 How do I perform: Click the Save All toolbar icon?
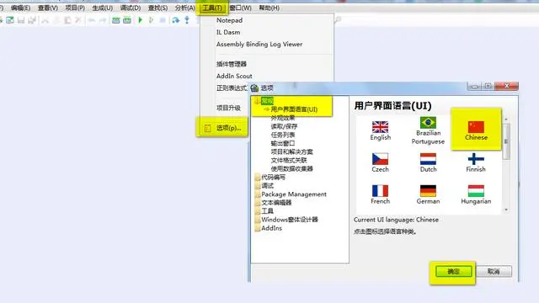click(32, 20)
